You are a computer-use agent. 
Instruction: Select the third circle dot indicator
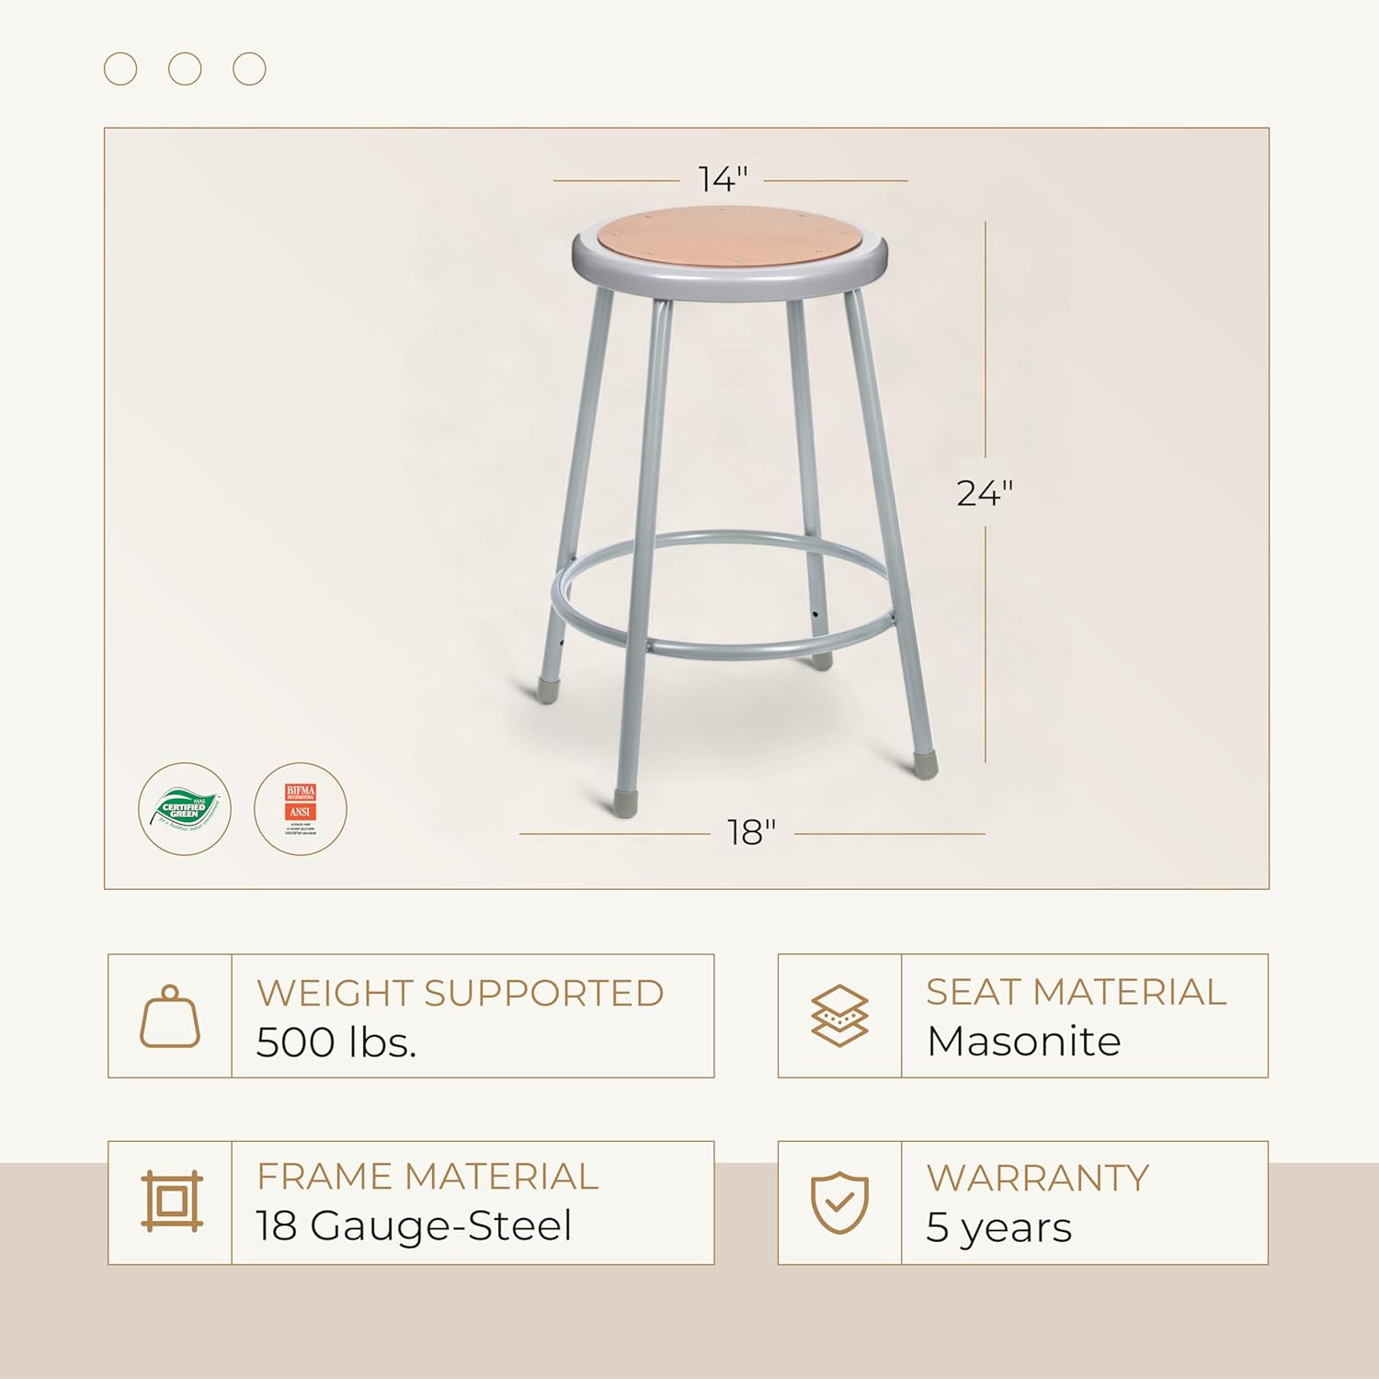click(249, 69)
